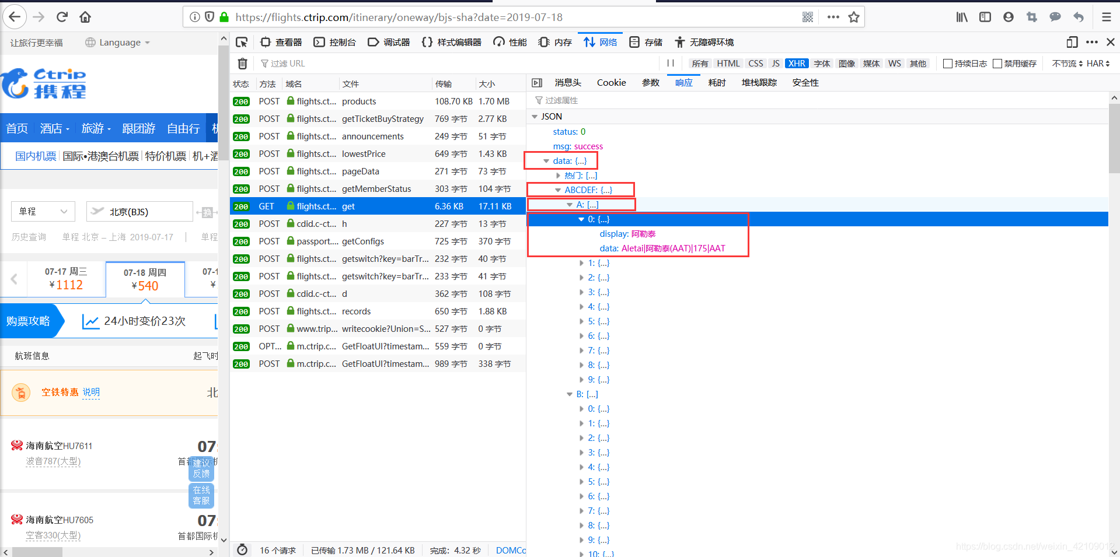Switch to the Inspector tab 查看器
This screenshot has height=557, width=1120.
(x=281, y=42)
